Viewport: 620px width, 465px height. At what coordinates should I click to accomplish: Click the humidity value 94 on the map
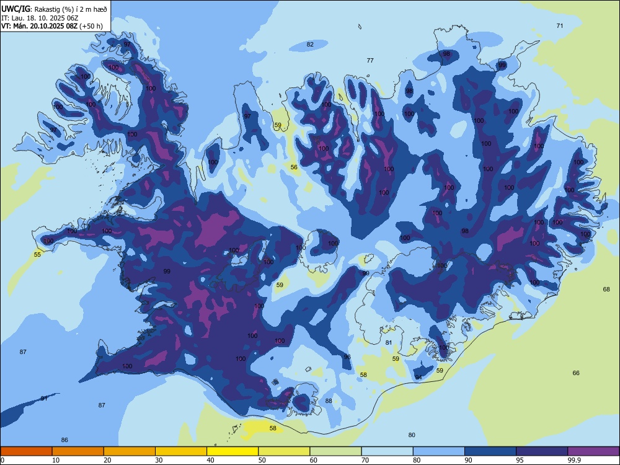click(x=418, y=377)
